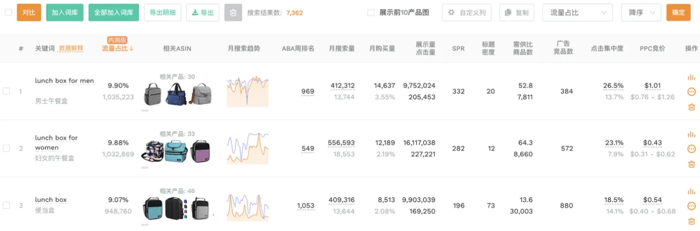Viewport: 700px width, 231px height.
Task: Click bar chart icon in lunch box for men row
Action: point(691,77)
